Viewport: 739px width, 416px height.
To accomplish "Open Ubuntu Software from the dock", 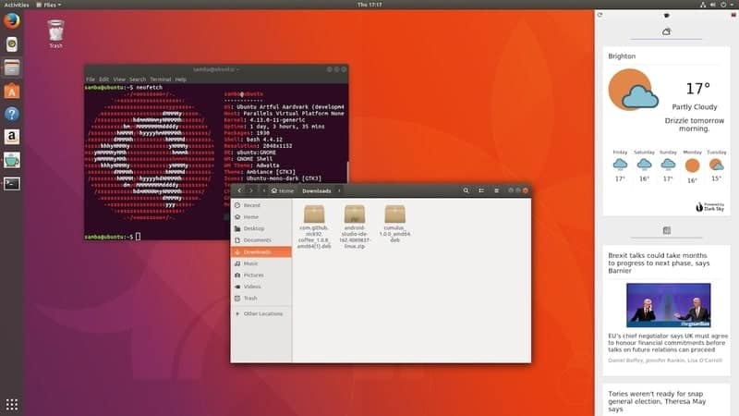I will point(12,91).
